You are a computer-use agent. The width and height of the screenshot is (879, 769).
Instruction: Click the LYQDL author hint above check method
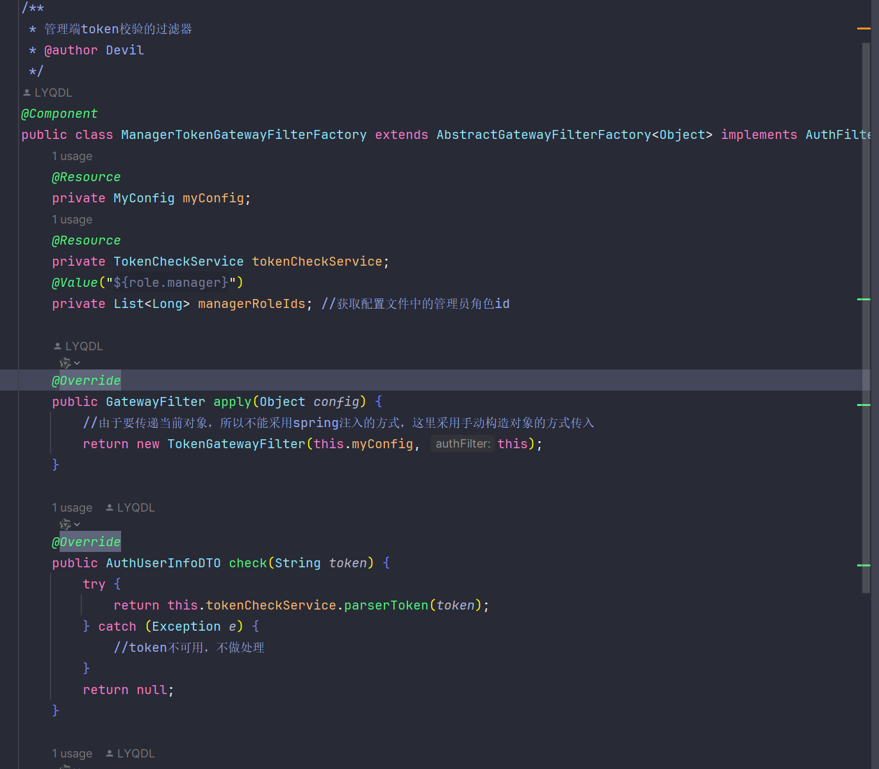(130, 508)
